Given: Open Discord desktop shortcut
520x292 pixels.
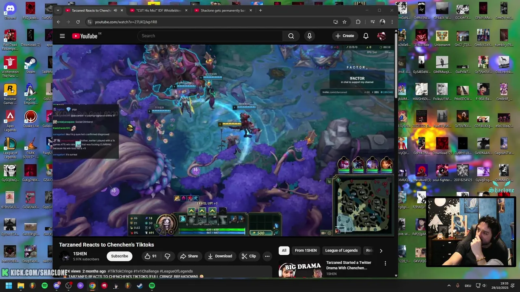Looking at the screenshot, I should click(x=10, y=11).
